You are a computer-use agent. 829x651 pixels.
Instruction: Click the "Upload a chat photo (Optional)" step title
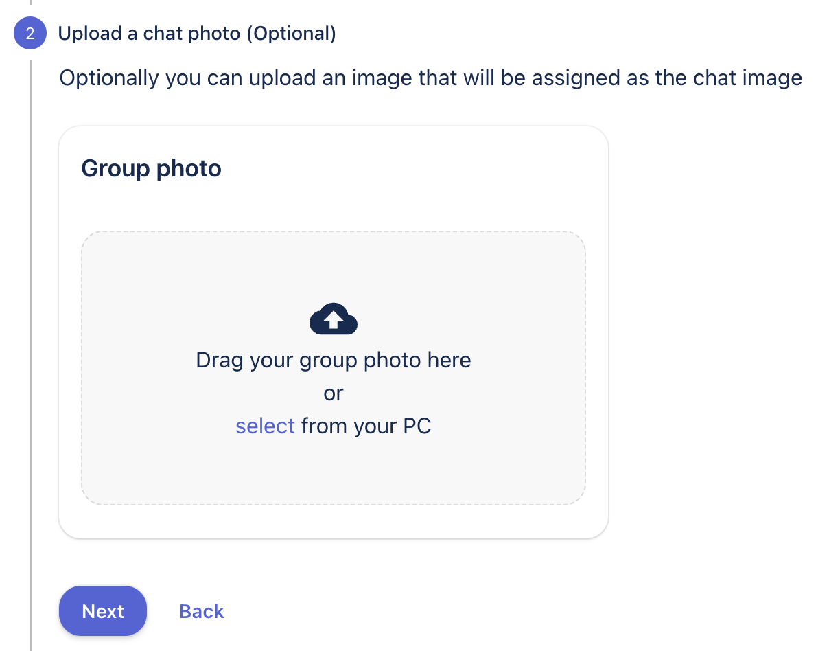[x=197, y=34]
